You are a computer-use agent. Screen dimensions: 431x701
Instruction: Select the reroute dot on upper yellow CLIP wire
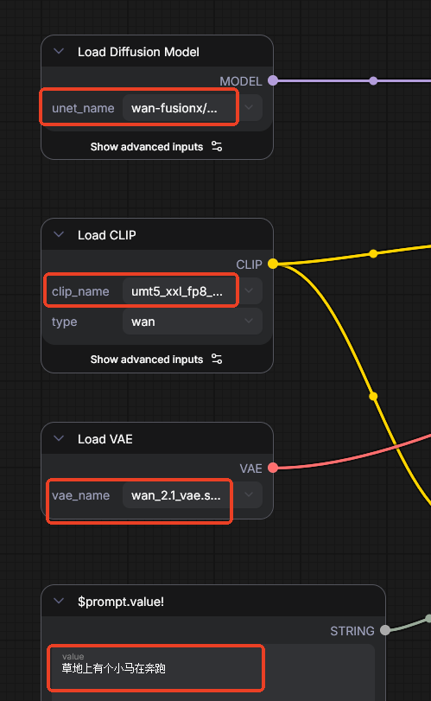coord(373,254)
